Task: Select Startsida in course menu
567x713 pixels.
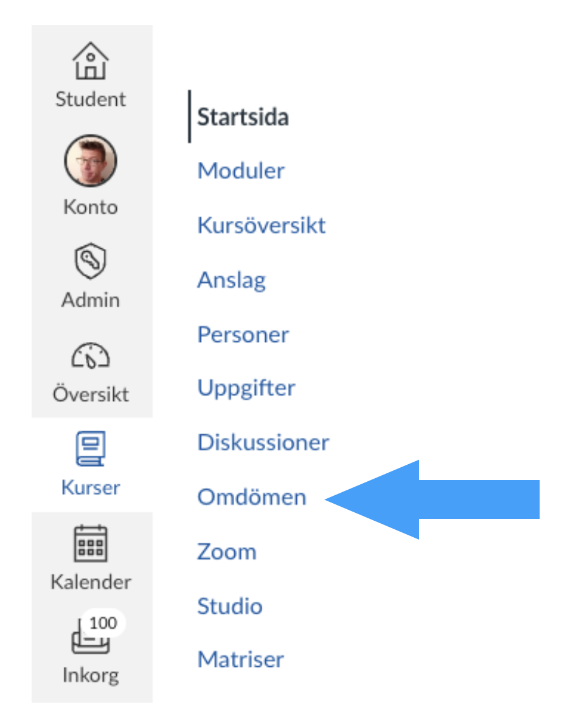Action: point(243,117)
